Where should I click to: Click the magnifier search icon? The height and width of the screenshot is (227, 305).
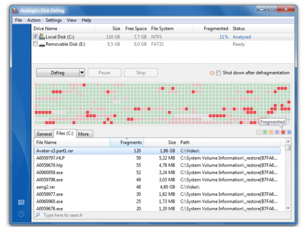pyautogui.click(x=38, y=215)
